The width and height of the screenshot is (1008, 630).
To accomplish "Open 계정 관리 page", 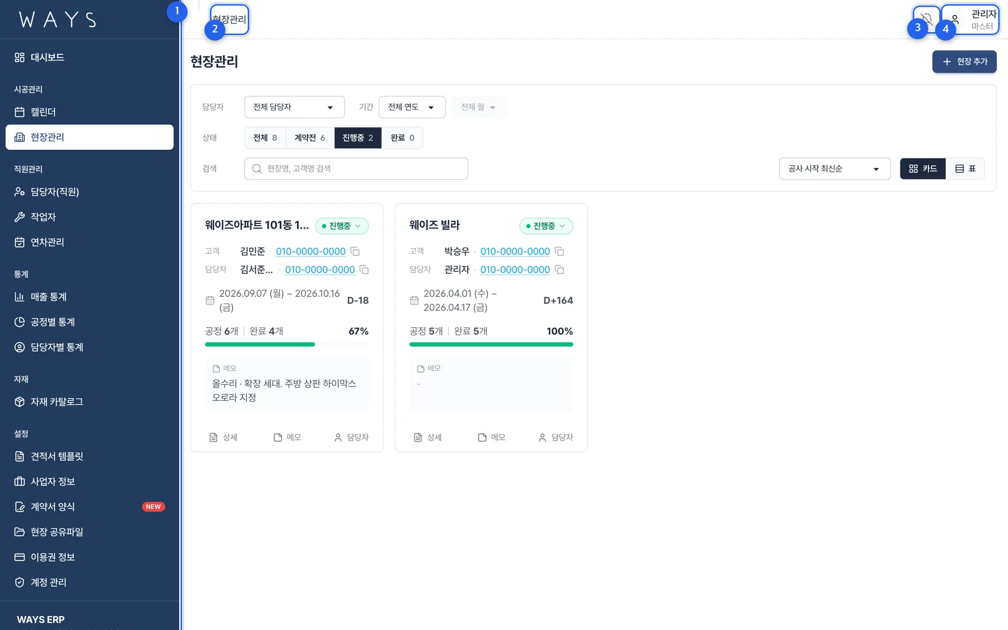I will [90, 582].
